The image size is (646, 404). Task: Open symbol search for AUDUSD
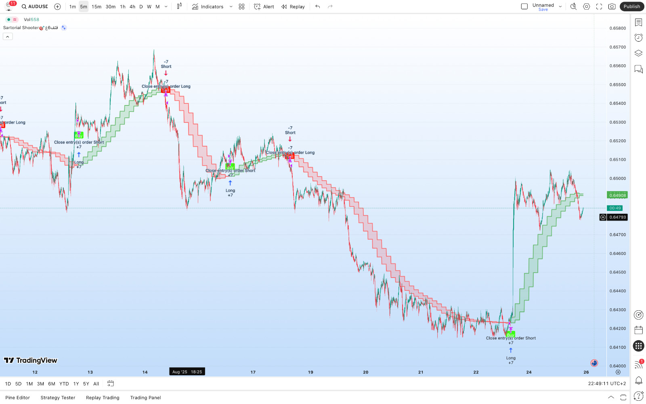click(x=35, y=6)
